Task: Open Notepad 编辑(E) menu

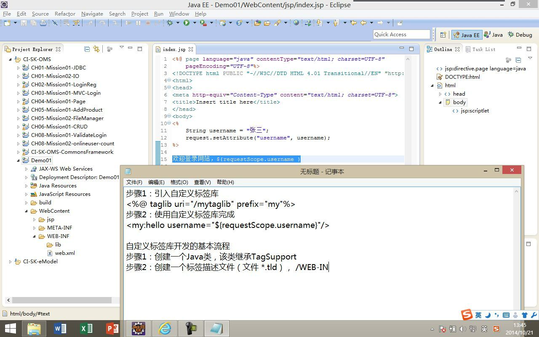Action: click(156, 182)
